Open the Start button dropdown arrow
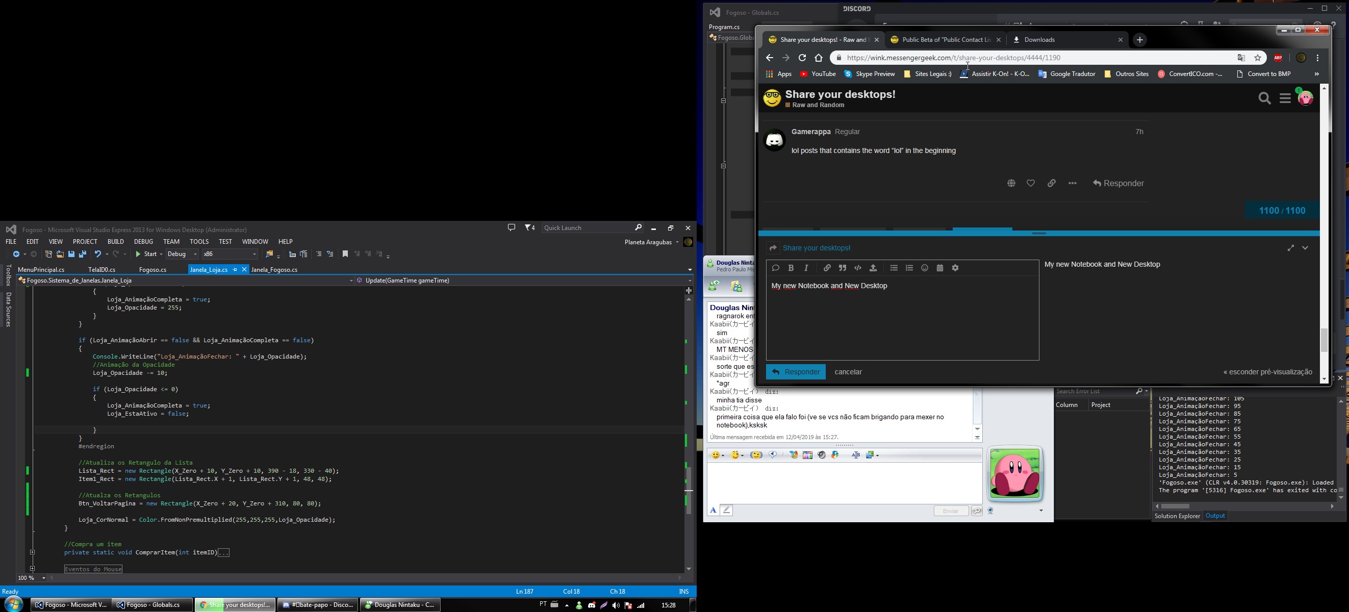The width and height of the screenshot is (1349, 612). pyautogui.click(x=161, y=254)
